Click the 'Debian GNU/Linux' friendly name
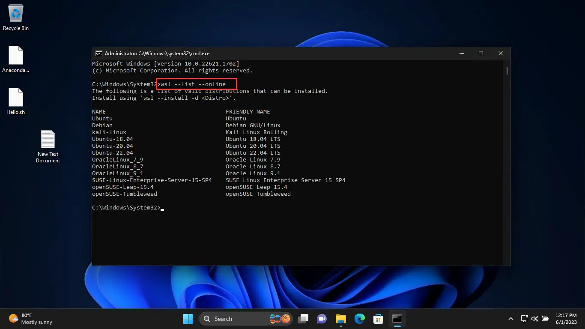The width and height of the screenshot is (585, 329). (x=253, y=126)
